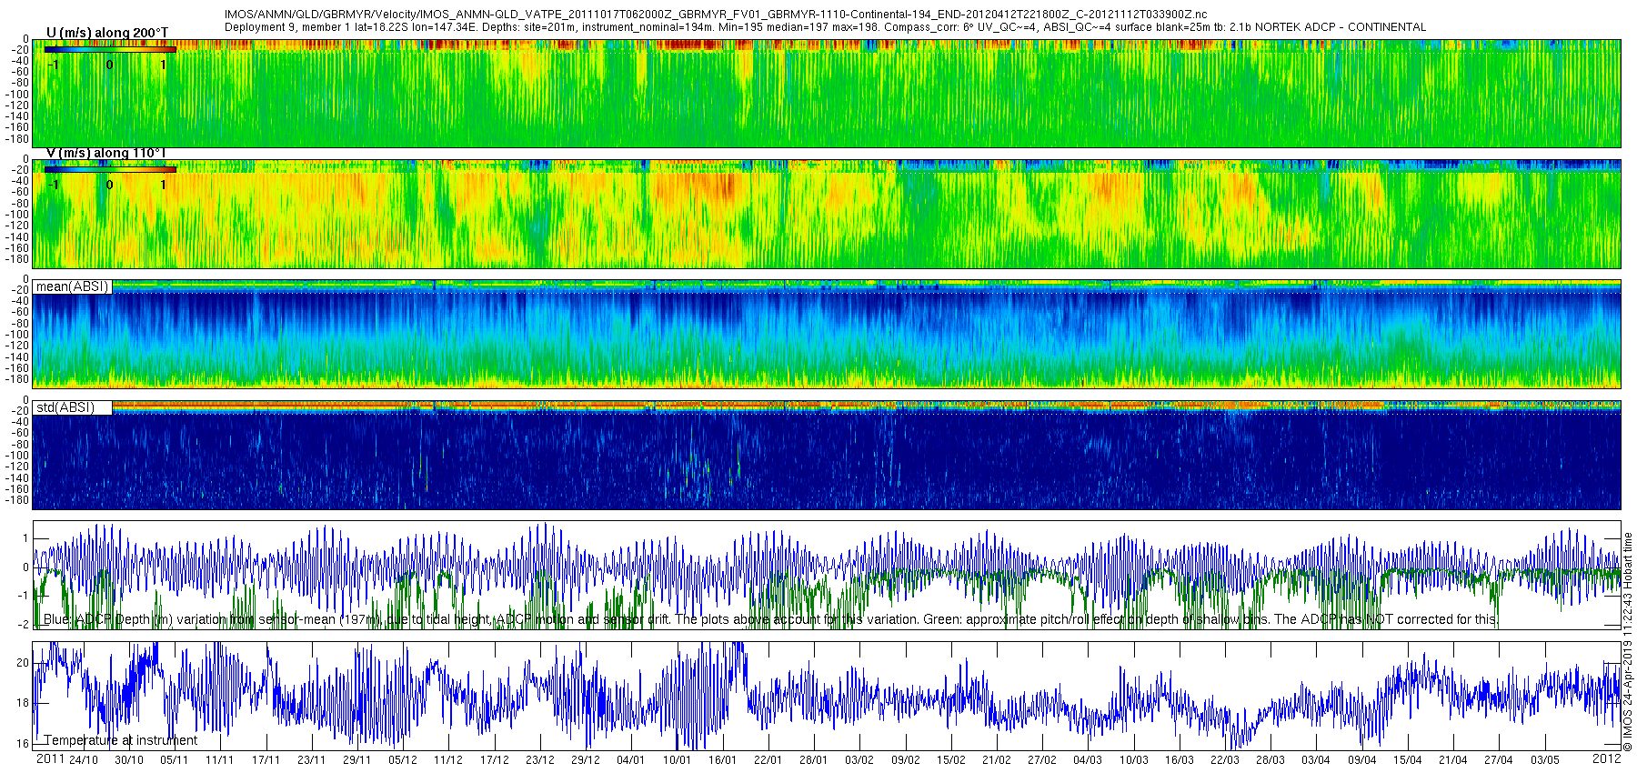Click the 2011 year label on time axis
Screen dimensions: 1637x773
tap(49, 758)
